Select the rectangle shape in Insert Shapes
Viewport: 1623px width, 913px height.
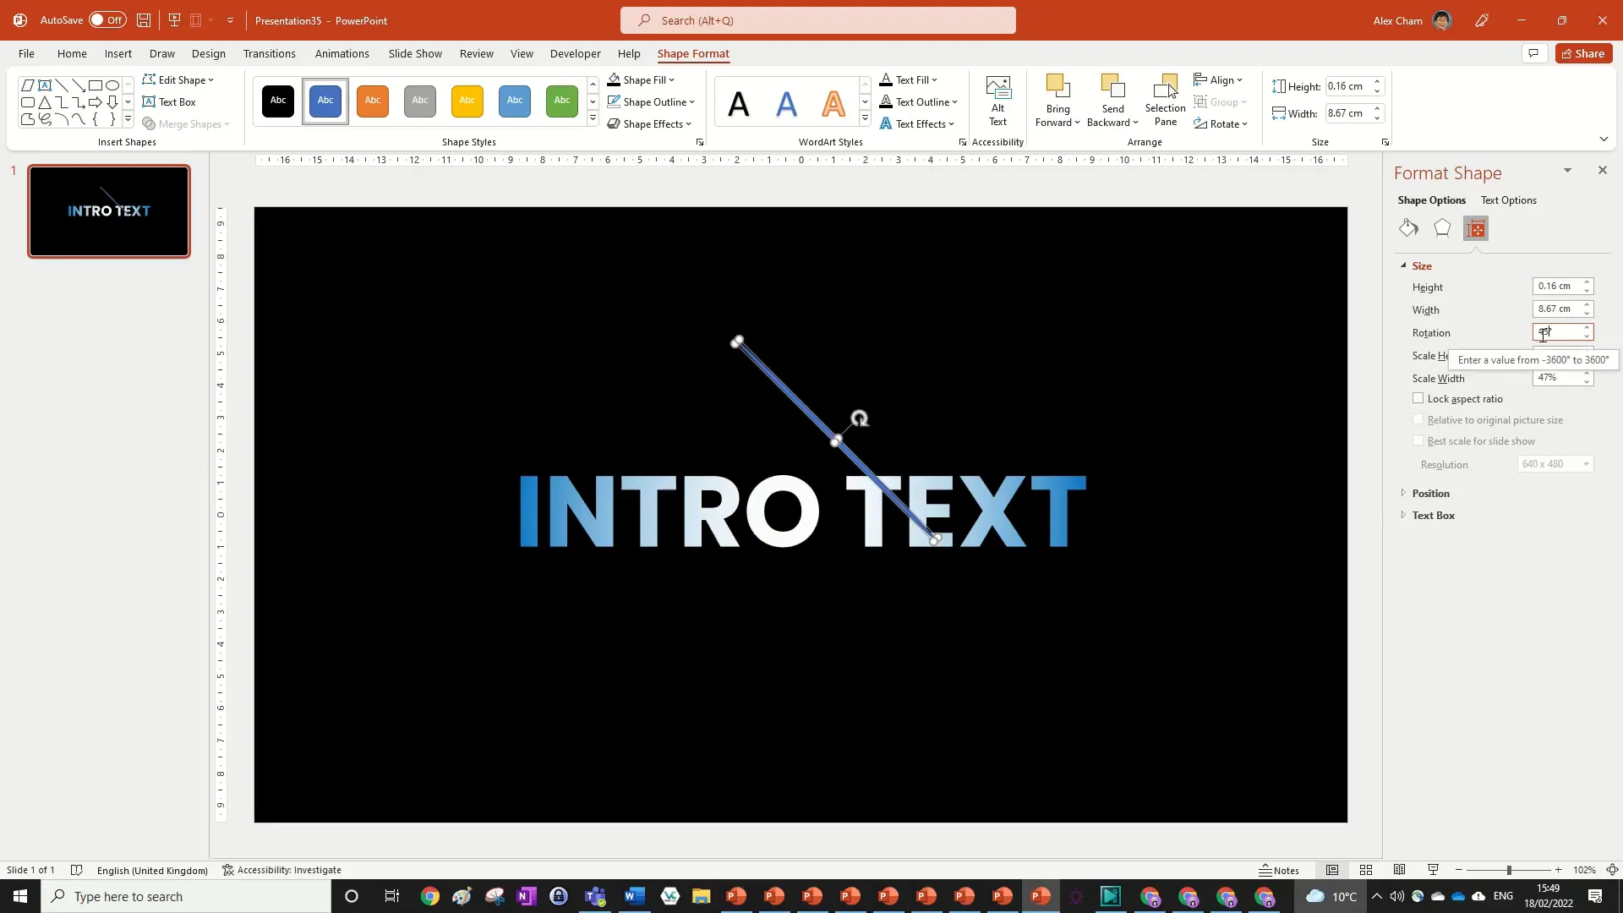[x=95, y=85]
